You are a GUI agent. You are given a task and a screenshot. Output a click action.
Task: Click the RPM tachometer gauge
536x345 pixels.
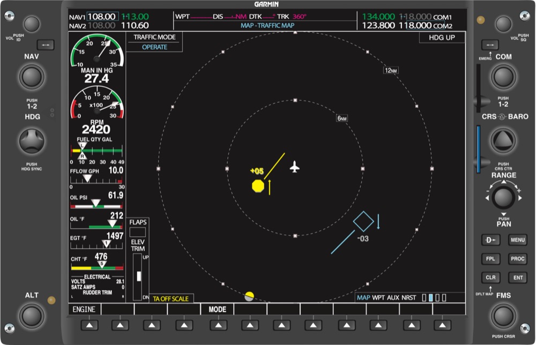click(97, 103)
